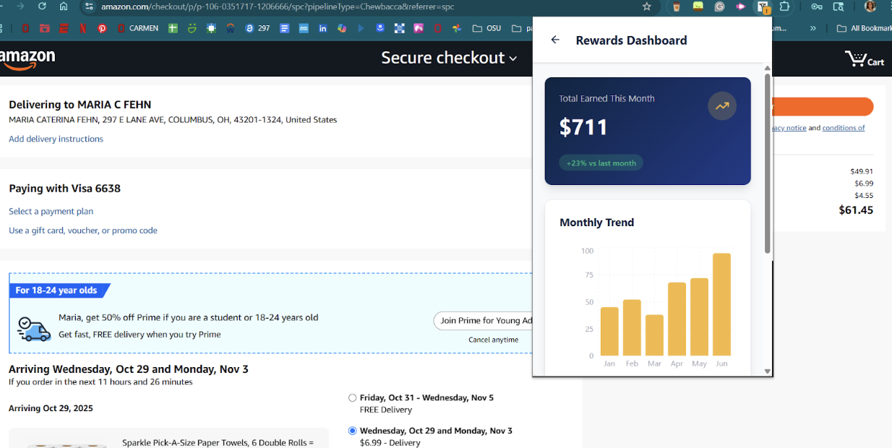Show hidden bookmarks with double chevron

(x=813, y=28)
